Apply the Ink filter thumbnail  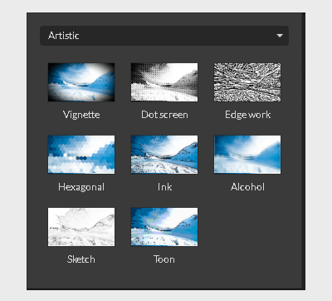click(164, 155)
